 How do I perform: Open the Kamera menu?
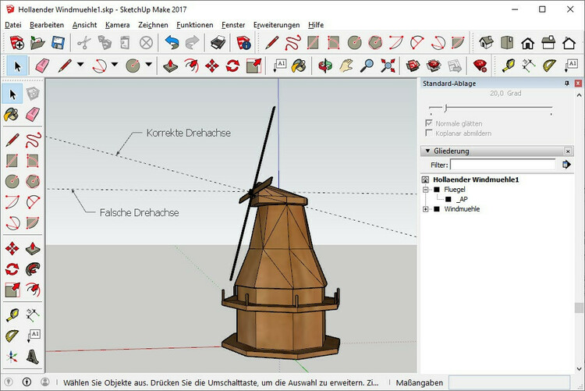point(117,25)
